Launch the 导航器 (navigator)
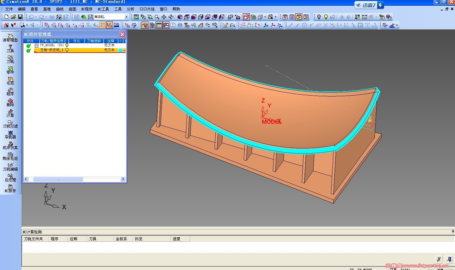The height and width of the screenshot is (270, 455). tap(10, 135)
